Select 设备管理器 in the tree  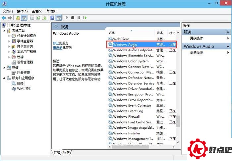point(25,62)
